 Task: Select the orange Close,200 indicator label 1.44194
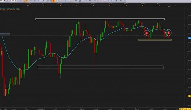click(10, 10)
